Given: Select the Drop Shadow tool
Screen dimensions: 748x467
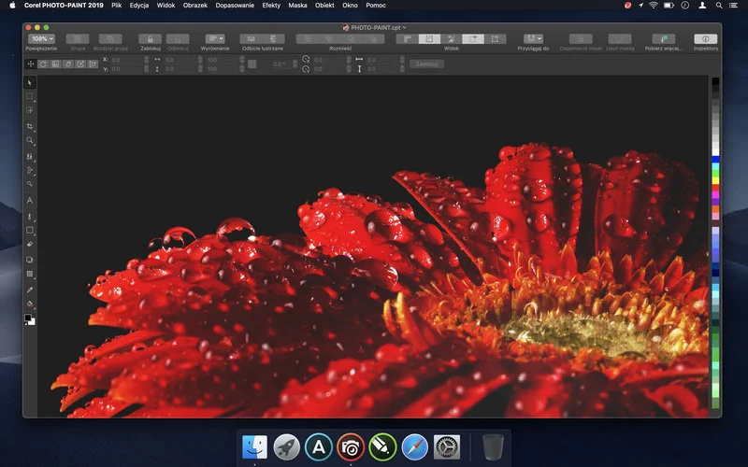Looking at the screenshot, I should [x=30, y=260].
